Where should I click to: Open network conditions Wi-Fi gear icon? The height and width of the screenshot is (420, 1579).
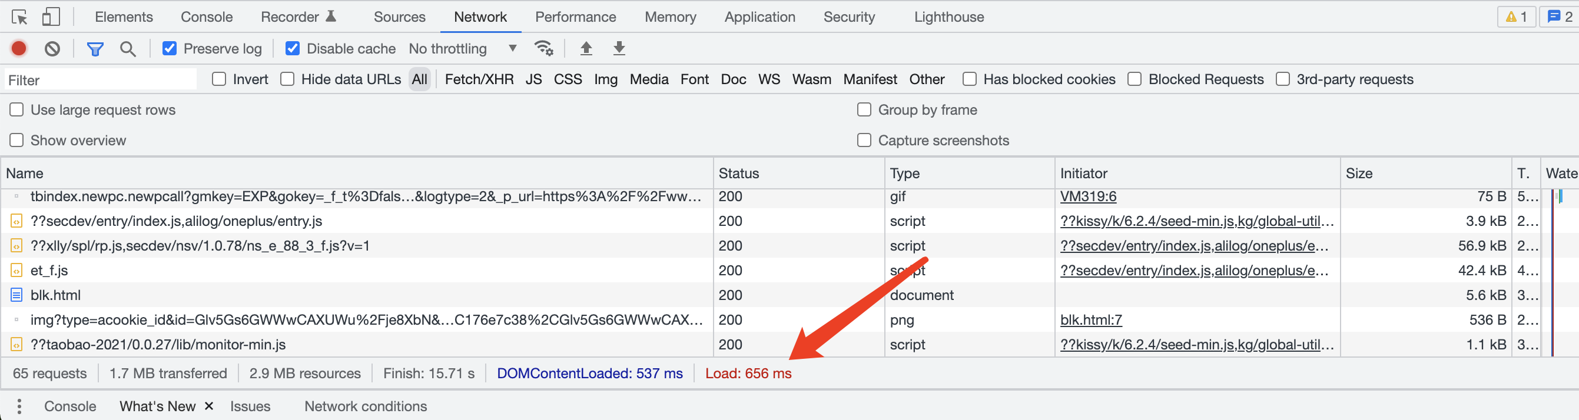click(x=543, y=48)
